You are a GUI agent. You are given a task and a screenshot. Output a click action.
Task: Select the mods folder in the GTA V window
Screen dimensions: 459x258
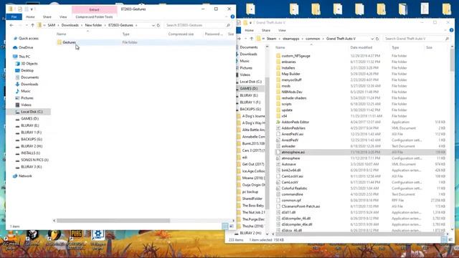tap(285, 86)
